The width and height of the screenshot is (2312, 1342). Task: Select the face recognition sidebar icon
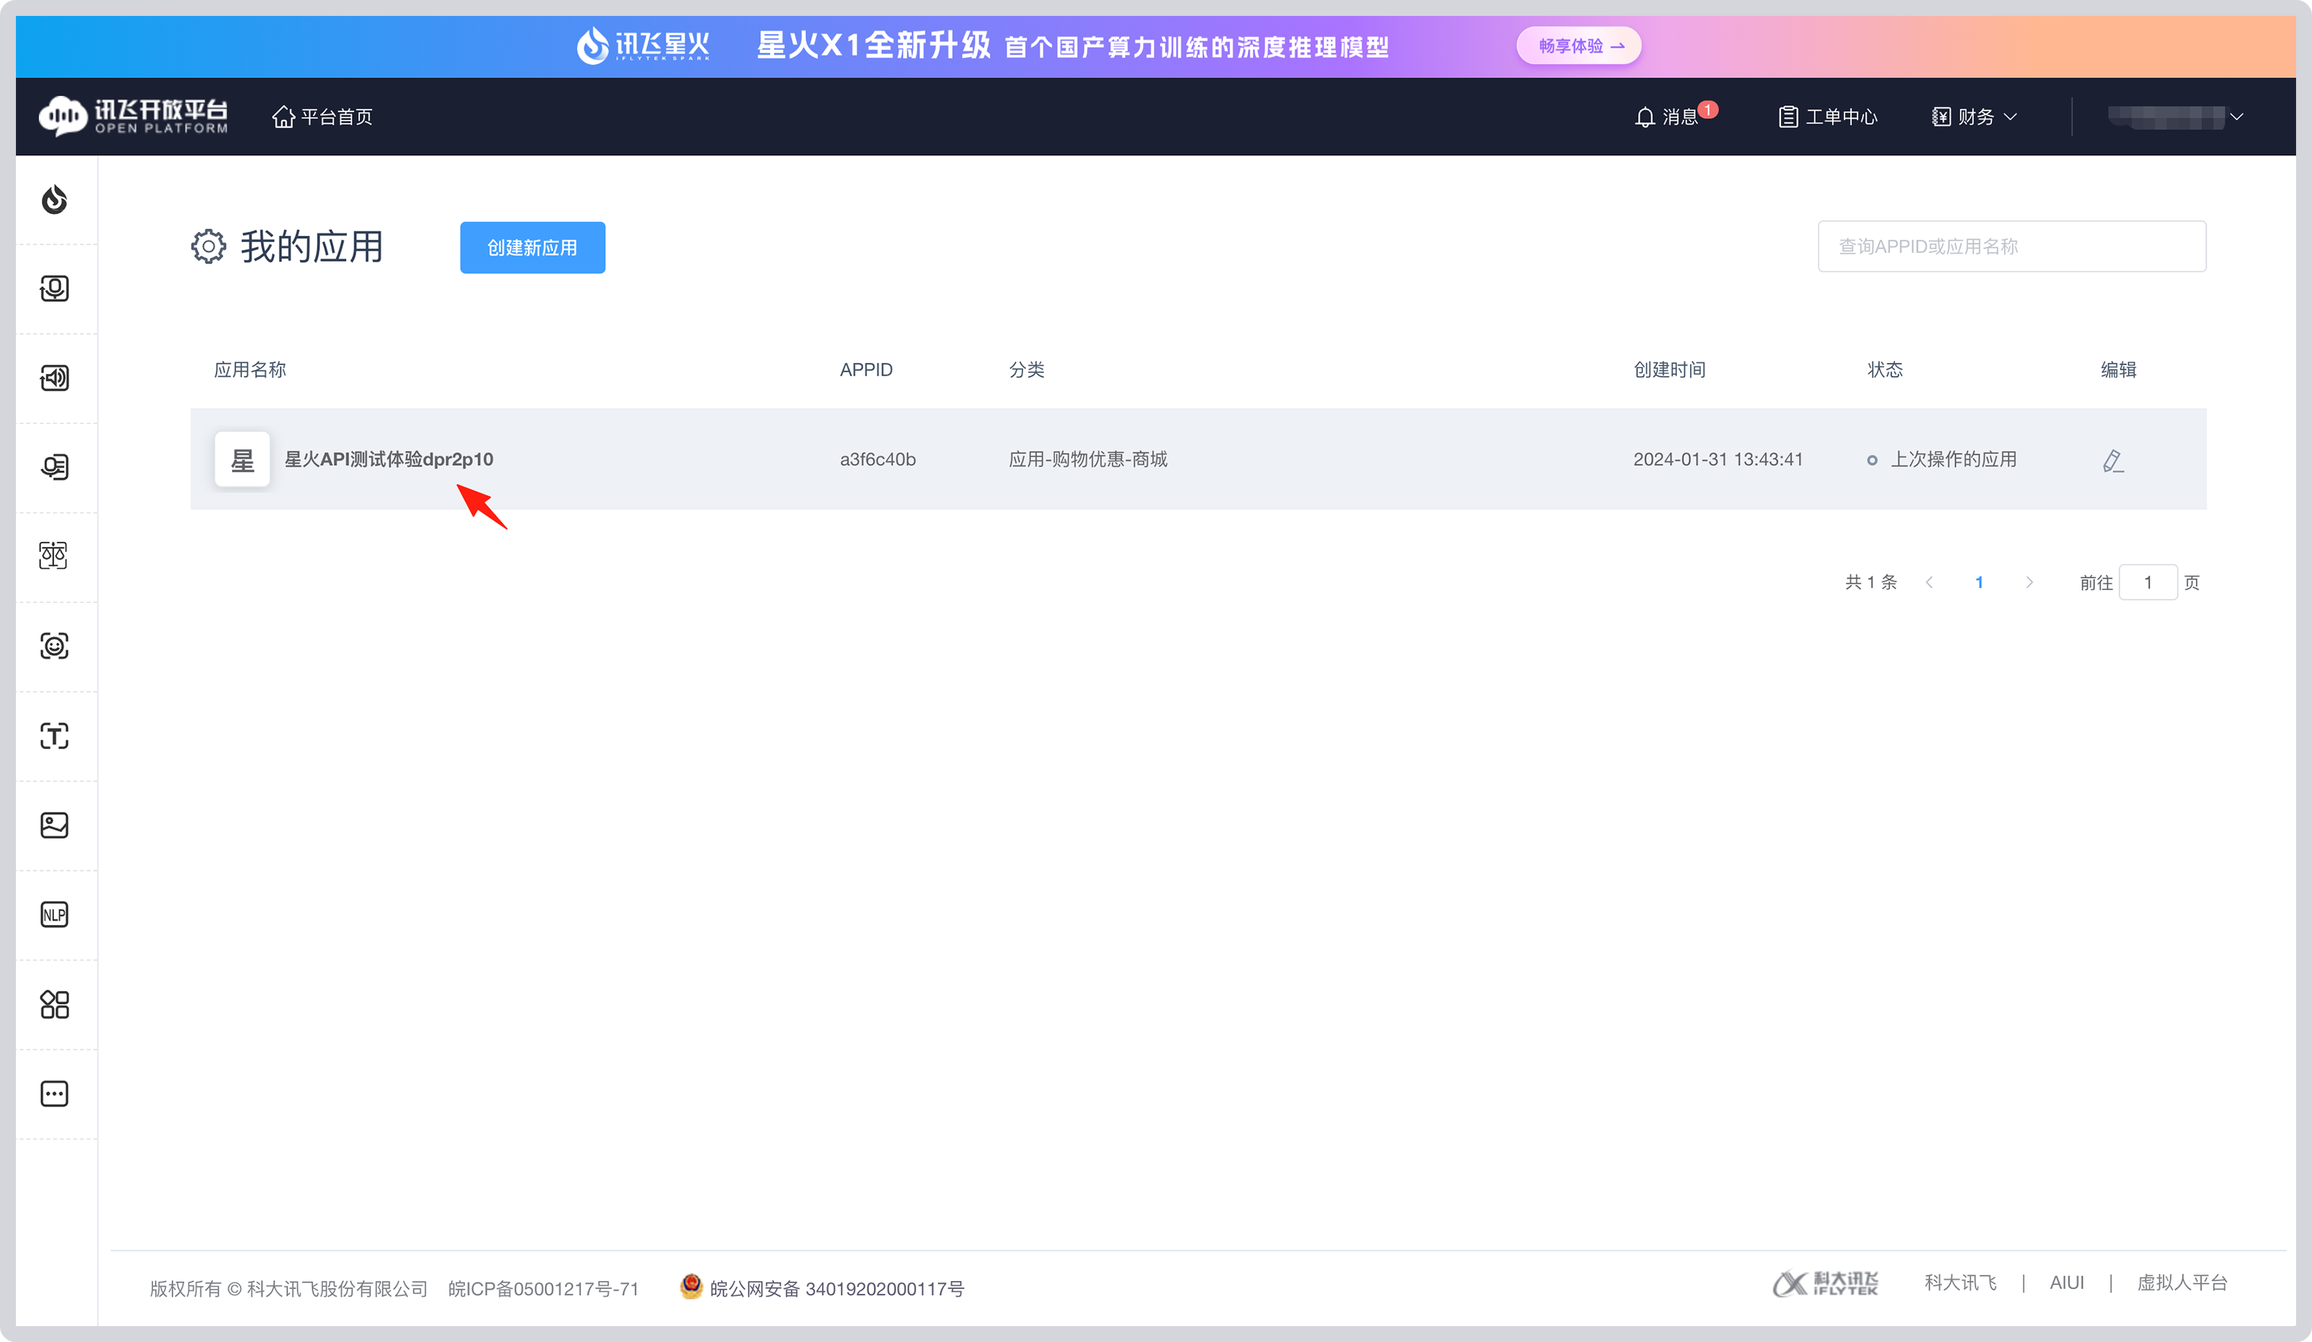pos(55,646)
